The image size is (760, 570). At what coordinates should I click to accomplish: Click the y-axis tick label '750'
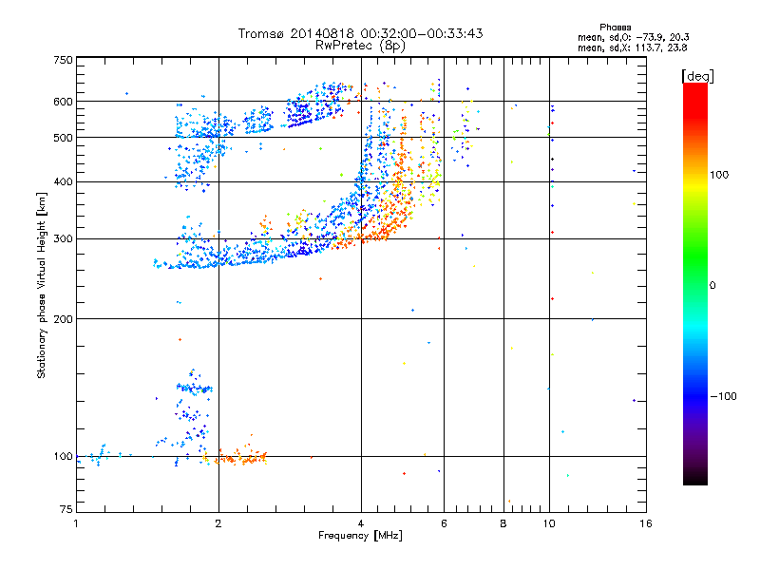point(64,60)
